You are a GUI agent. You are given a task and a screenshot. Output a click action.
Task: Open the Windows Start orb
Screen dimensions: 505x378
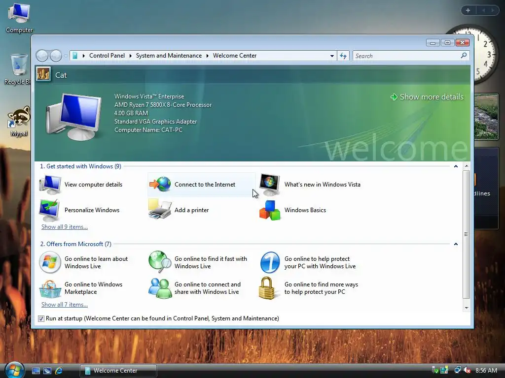tap(14, 370)
